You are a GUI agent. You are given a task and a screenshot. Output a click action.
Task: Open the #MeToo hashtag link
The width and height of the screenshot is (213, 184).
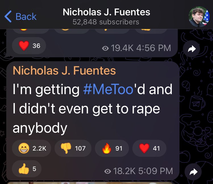[x=108, y=89]
